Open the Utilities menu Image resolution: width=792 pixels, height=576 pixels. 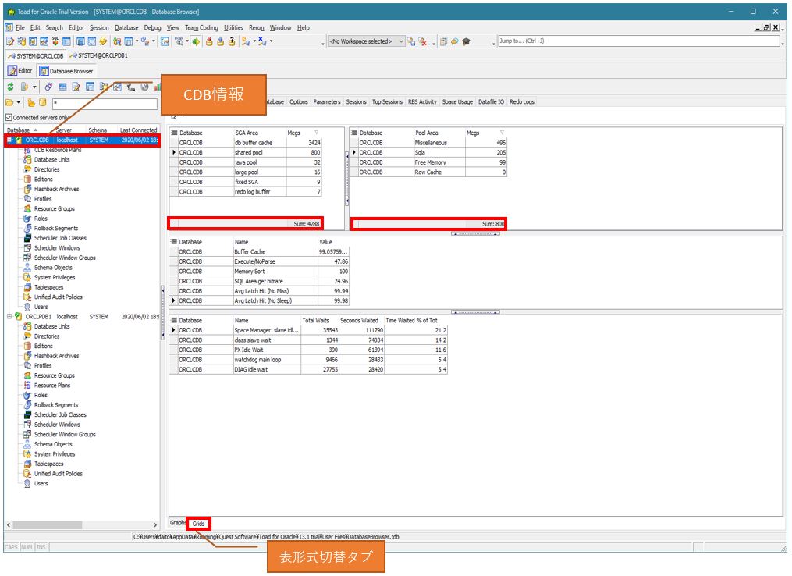point(233,28)
